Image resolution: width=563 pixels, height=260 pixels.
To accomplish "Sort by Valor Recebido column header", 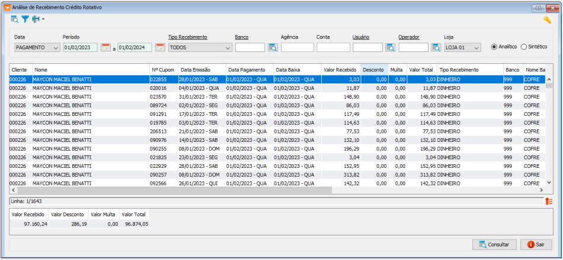I will tap(340, 70).
